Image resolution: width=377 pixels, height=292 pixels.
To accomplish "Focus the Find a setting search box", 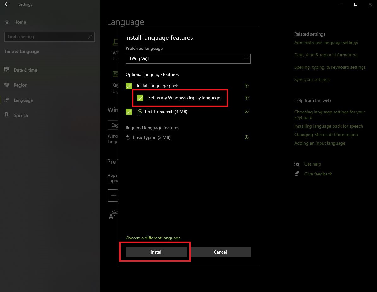I will tap(50, 37).
